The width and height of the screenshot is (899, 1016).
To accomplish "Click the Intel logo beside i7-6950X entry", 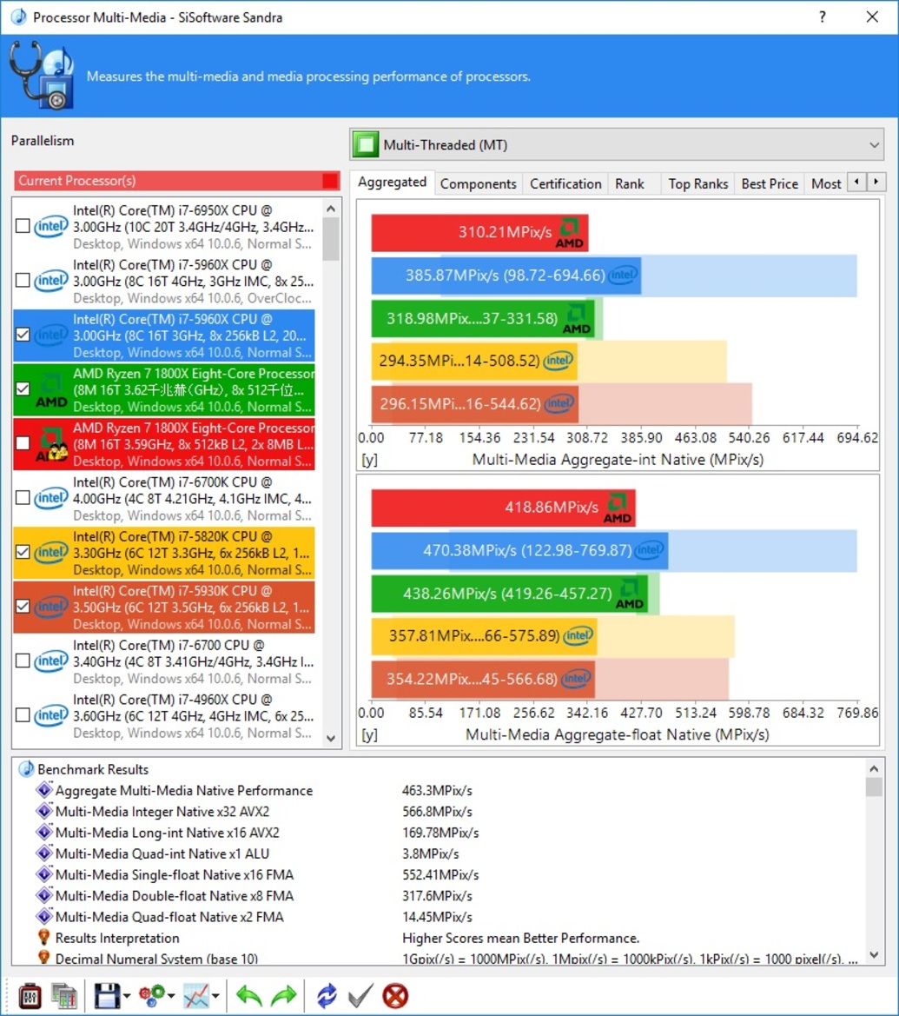I will click(x=51, y=226).
